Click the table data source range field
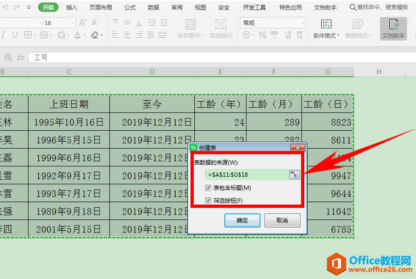Image resolution: width=416 pixels, height=279 pixels. pos(246,174)
